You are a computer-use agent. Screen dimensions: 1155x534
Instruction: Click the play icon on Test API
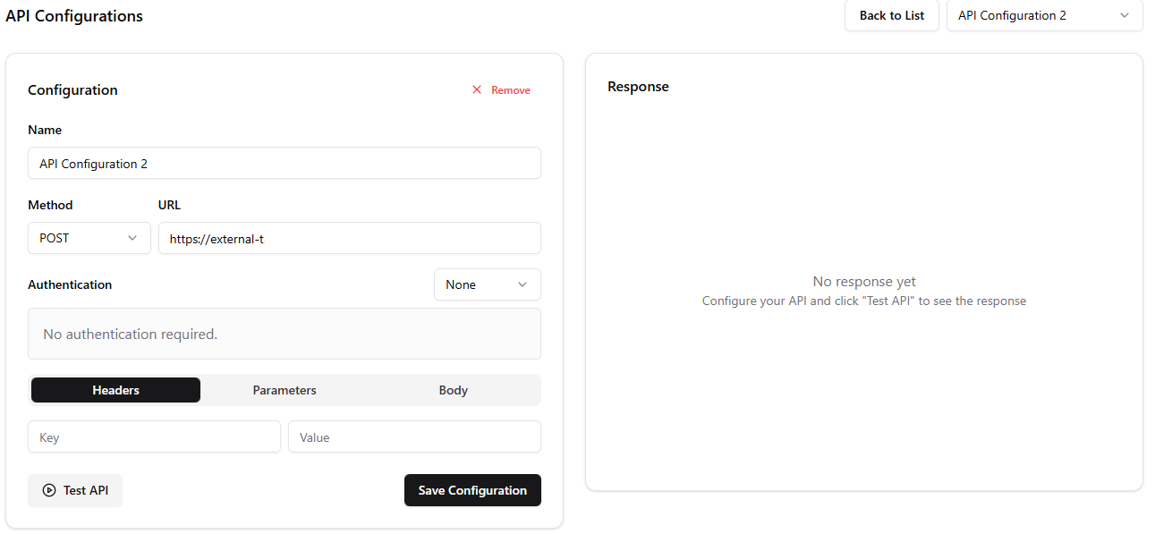[48, 490]
